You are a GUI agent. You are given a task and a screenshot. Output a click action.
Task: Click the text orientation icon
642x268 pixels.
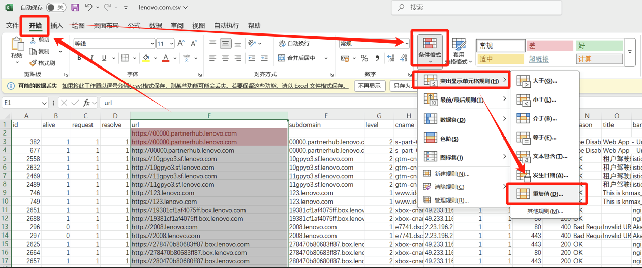pos(252,44)
